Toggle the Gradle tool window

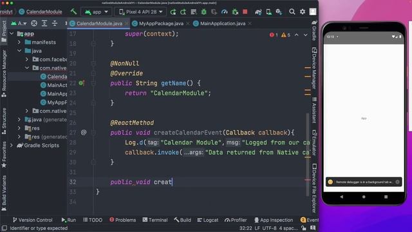[314, 31]
